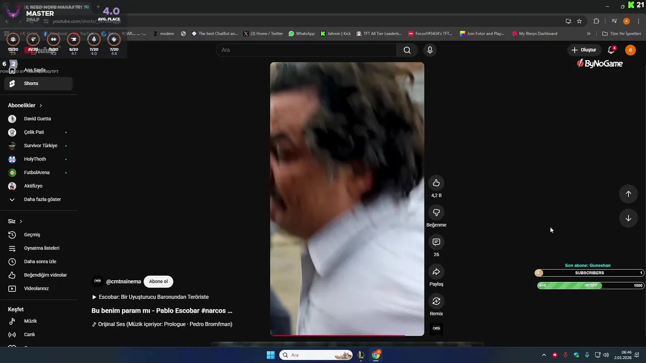Subscribe with the Abone ol button
646x363 pixels.
(x=158, y=282)
